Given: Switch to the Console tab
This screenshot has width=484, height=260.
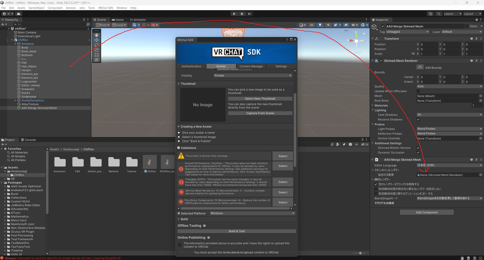Looking at the screenshot, I should pos(28,140).
